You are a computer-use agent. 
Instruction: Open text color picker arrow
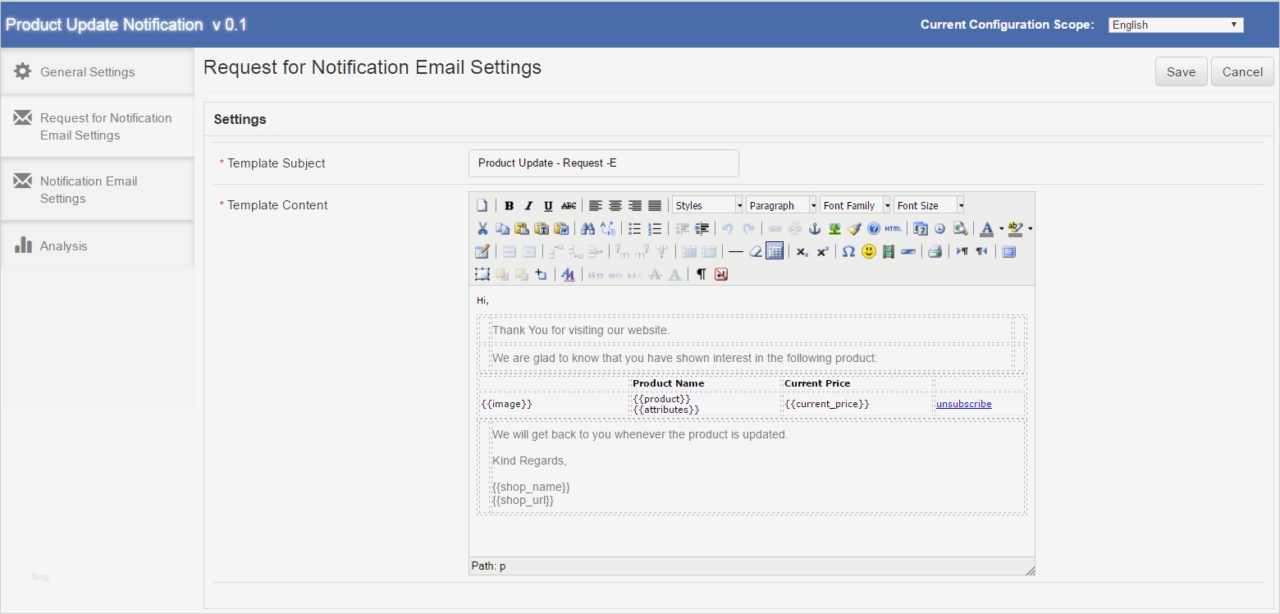pyautogui.click(x=1001, y=229)
